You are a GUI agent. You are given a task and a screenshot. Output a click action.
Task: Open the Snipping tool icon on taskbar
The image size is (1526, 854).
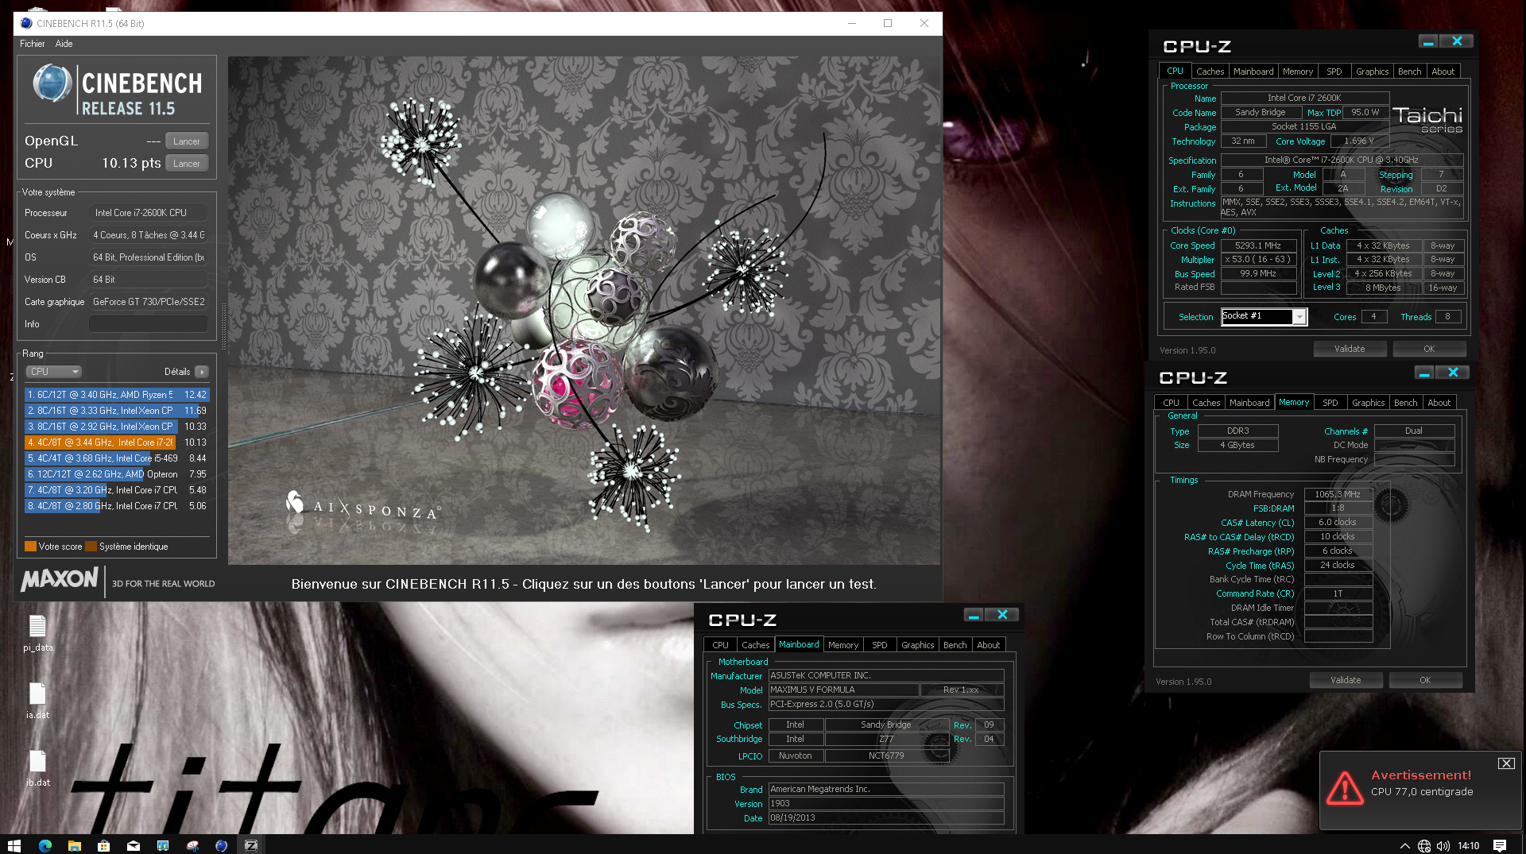(x=192, y=845)
